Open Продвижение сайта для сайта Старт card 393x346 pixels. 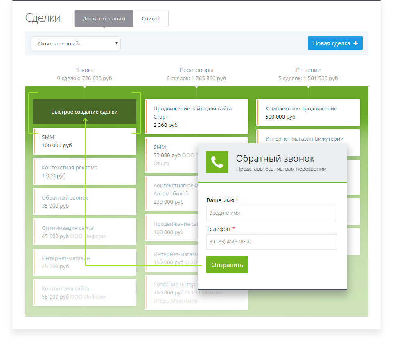196,117
